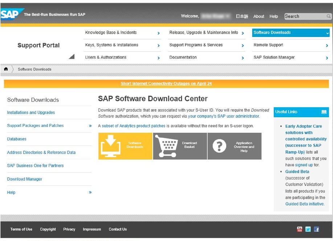
Task: Switch language to Japanese
Action: click(242, 16)
